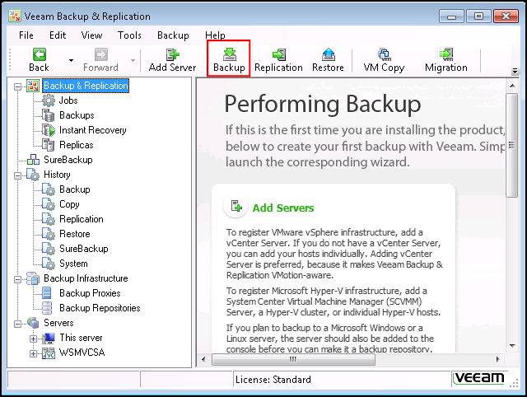
Task: Open the toolbar overflow options arrow
Action: (515, 71)
